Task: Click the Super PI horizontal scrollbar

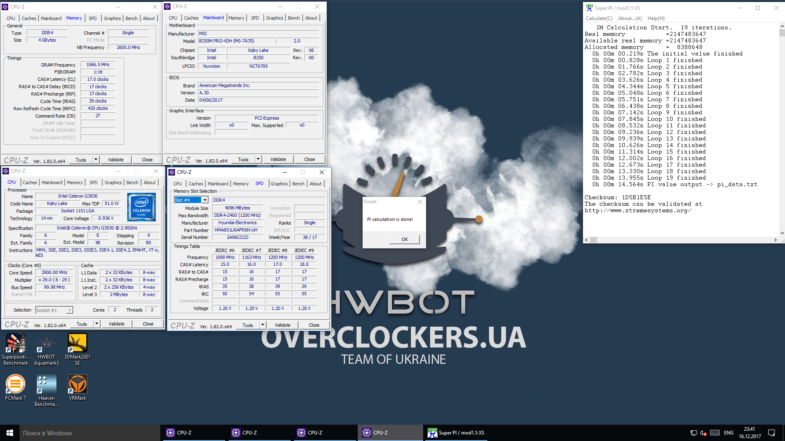Action: click(681, 240)
